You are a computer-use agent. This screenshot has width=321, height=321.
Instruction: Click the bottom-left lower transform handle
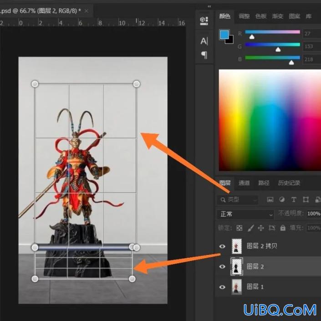35,279
